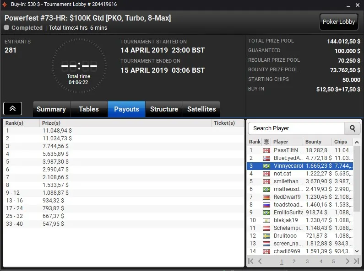Go to next player list page
Image resolution: width=364 pixels, height=271 pixels.
pos(348,261)
